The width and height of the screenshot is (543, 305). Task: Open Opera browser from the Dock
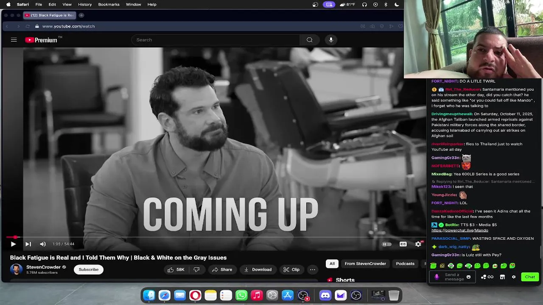pyautogui.click(x=195, y=295)
